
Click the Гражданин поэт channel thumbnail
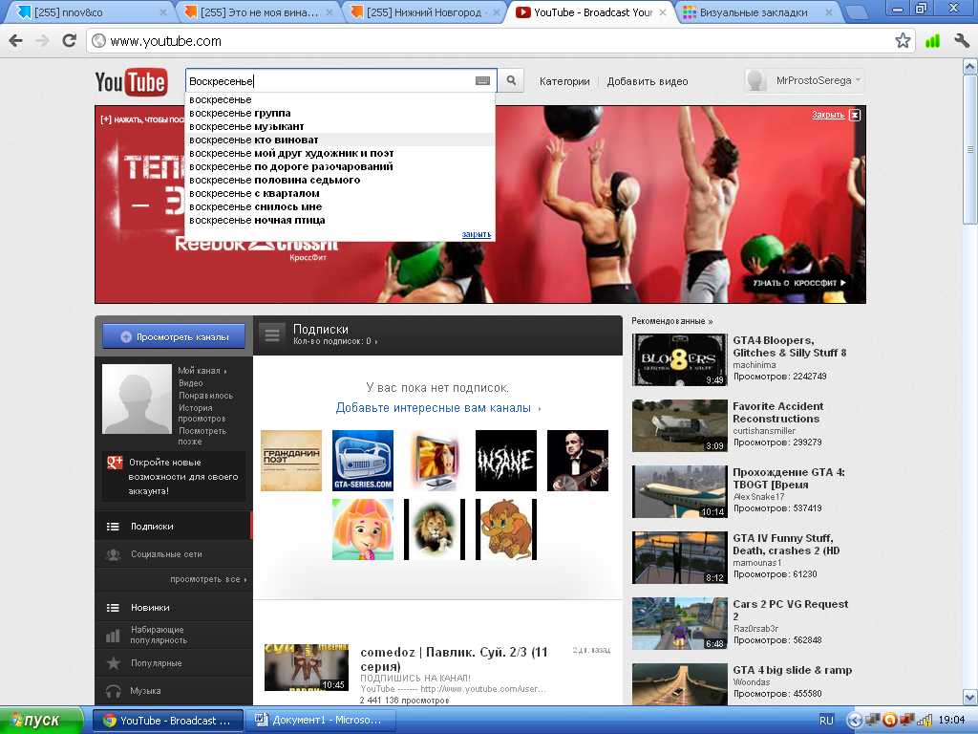click(x=291, y=461)
